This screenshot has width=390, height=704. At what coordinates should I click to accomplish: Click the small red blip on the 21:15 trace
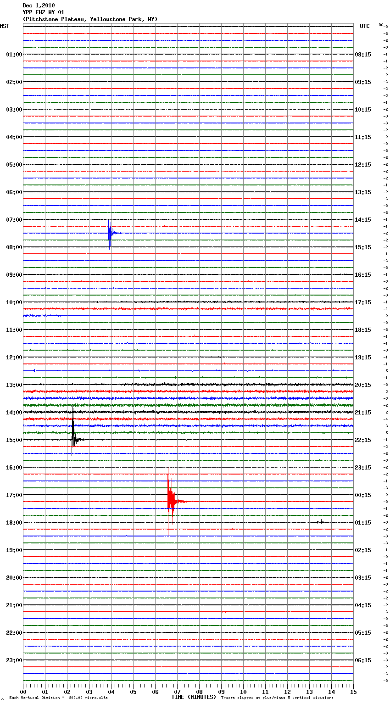click(x=225, y=612)
